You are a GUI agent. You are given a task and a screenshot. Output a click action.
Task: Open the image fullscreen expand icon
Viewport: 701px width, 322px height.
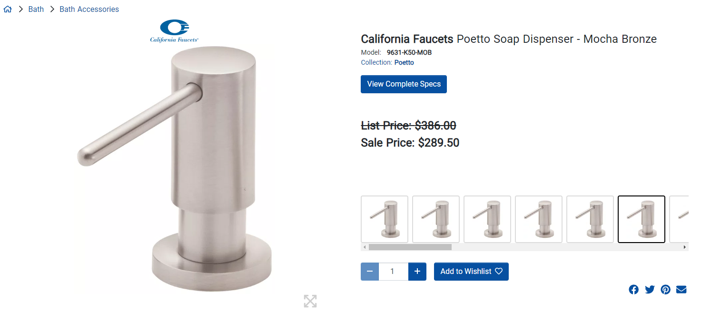click(x=310, y=301)
